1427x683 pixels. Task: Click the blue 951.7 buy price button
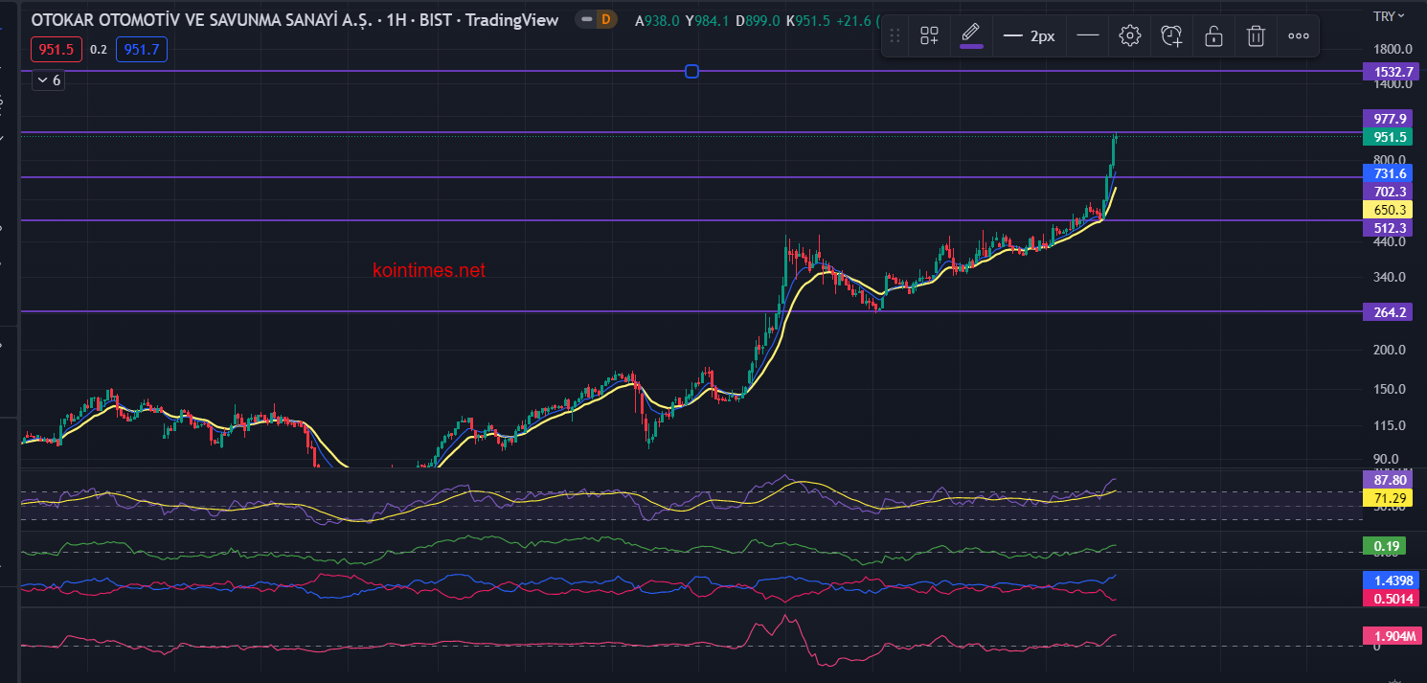tap(142, 49)
